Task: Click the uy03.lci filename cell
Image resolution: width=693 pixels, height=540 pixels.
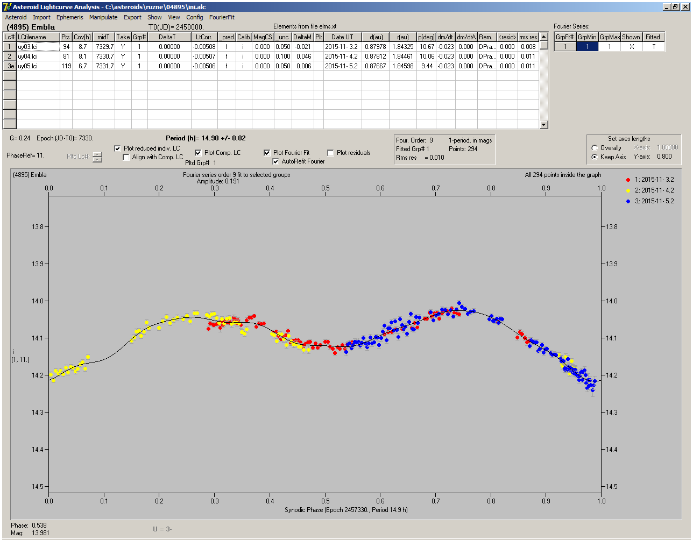Action: point(38,47)
